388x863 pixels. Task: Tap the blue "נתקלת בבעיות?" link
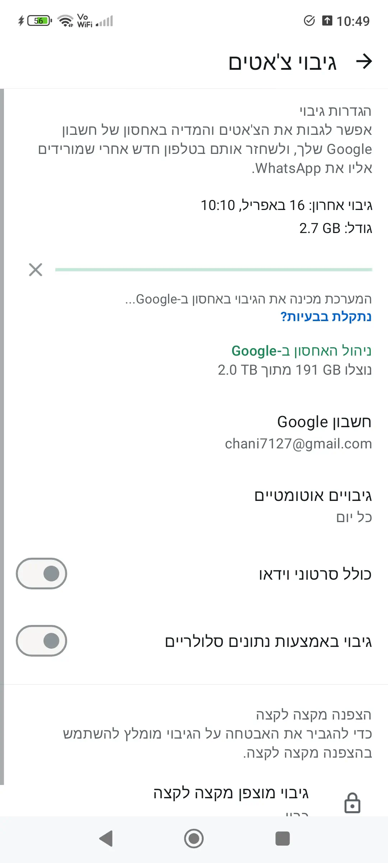click(x=325, y=317)
